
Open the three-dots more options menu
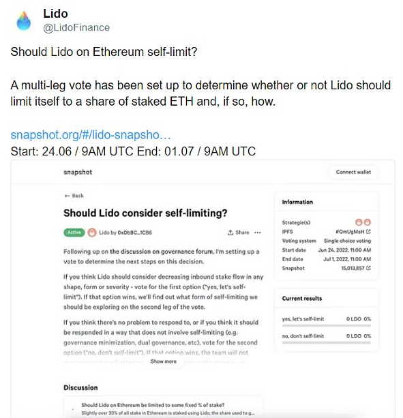pyautogui.click(x=258, y=233)
